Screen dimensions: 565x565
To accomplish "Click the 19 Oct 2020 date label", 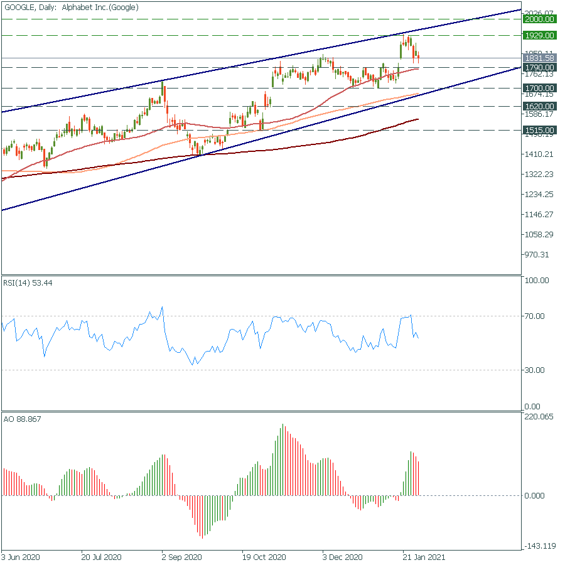I will tap(264, 557).
